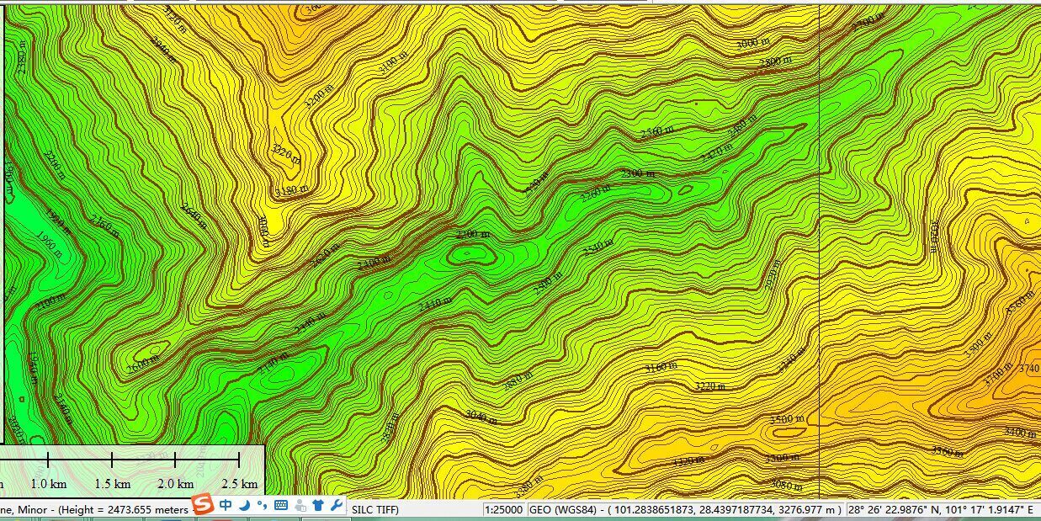The image size is (1041, 521).
Task: Click the 1.5 km scale bar label
Action: click(112, 484)
